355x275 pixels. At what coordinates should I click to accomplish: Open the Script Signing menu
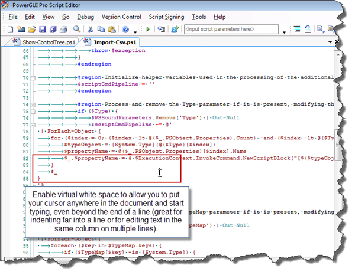point(166,17)
